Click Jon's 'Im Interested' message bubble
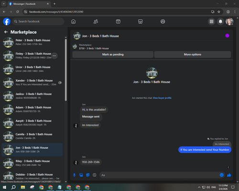The image size is (239, 191). (x=90, y=125)
